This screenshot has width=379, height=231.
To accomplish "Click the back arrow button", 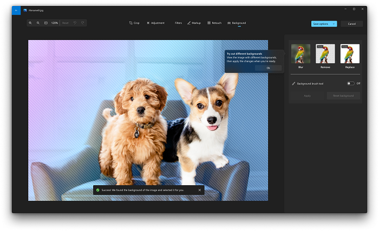I will click(16, 10).
